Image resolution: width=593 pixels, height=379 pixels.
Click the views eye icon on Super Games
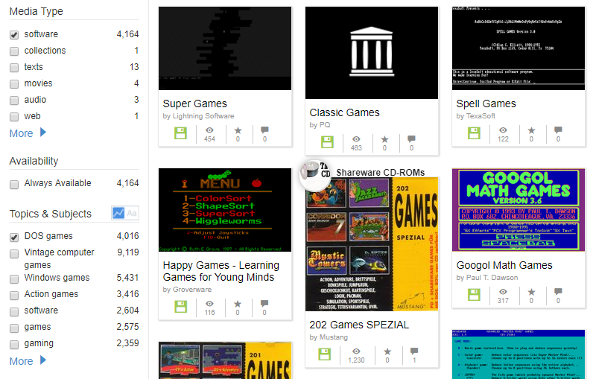pos(209,130)
